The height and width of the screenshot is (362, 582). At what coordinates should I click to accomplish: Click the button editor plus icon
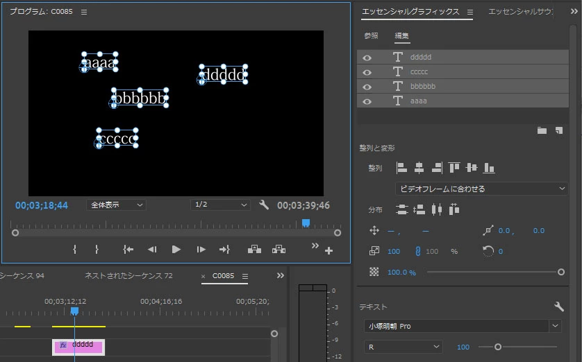coord(329,251)
